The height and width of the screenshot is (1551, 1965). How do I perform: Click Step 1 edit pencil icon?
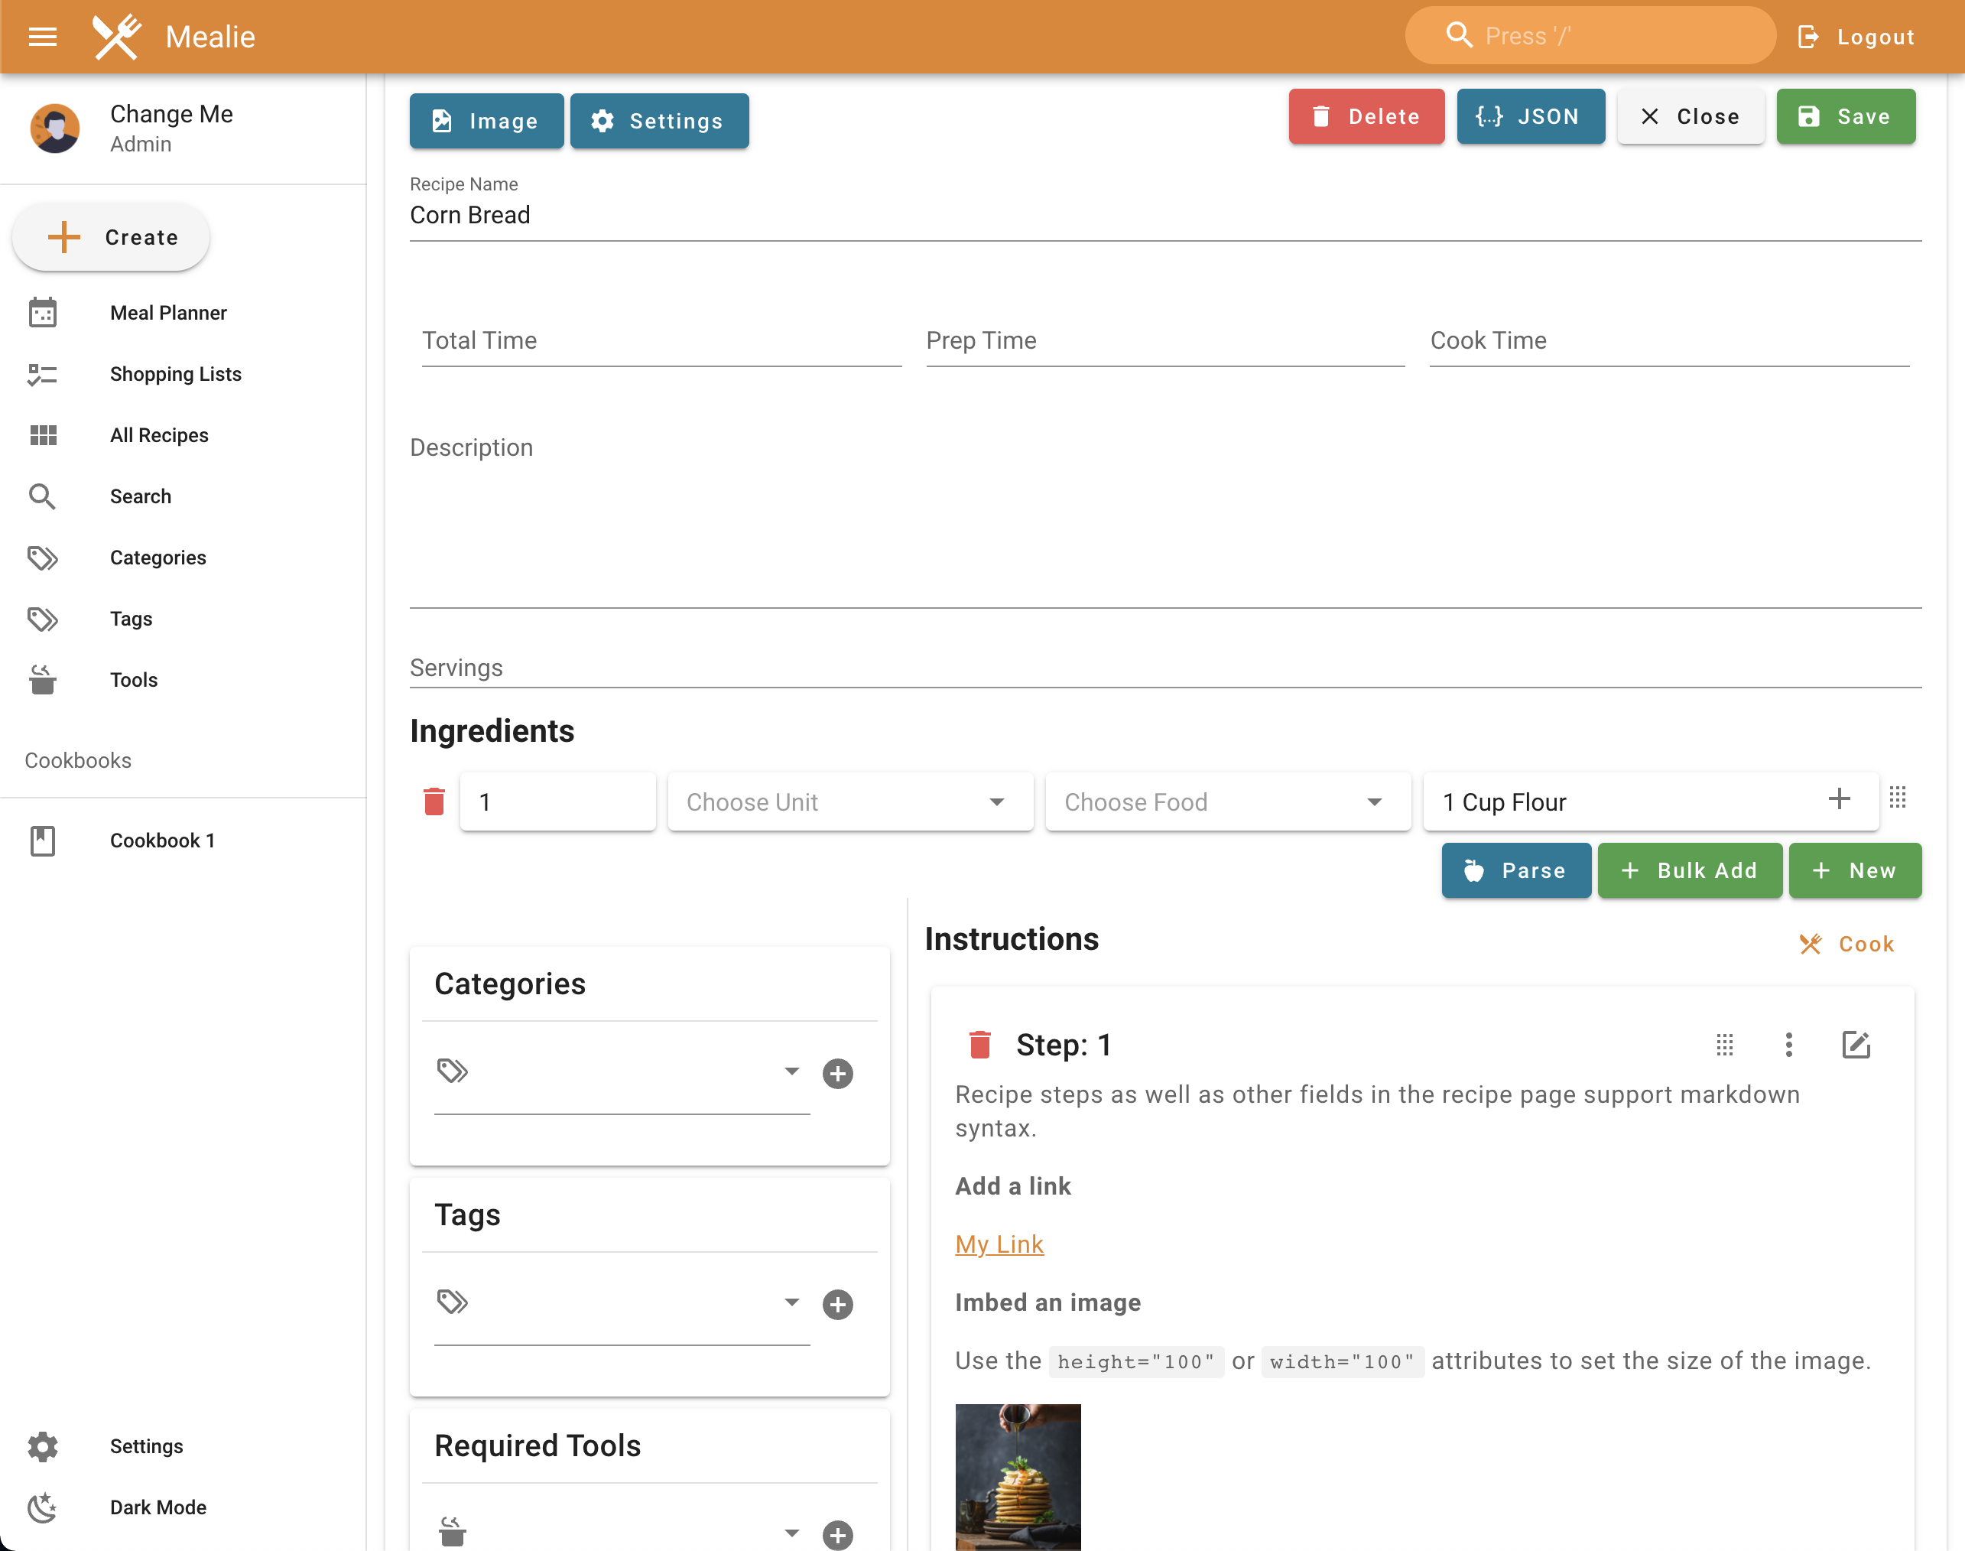click(x=1855, y=1044)
